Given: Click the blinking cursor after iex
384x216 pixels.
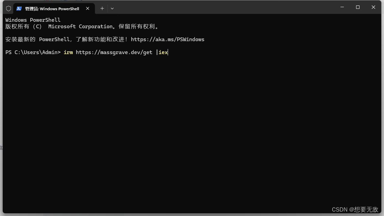Looking at the screenshot, I should pyautogui.click(x=167, y=52).
